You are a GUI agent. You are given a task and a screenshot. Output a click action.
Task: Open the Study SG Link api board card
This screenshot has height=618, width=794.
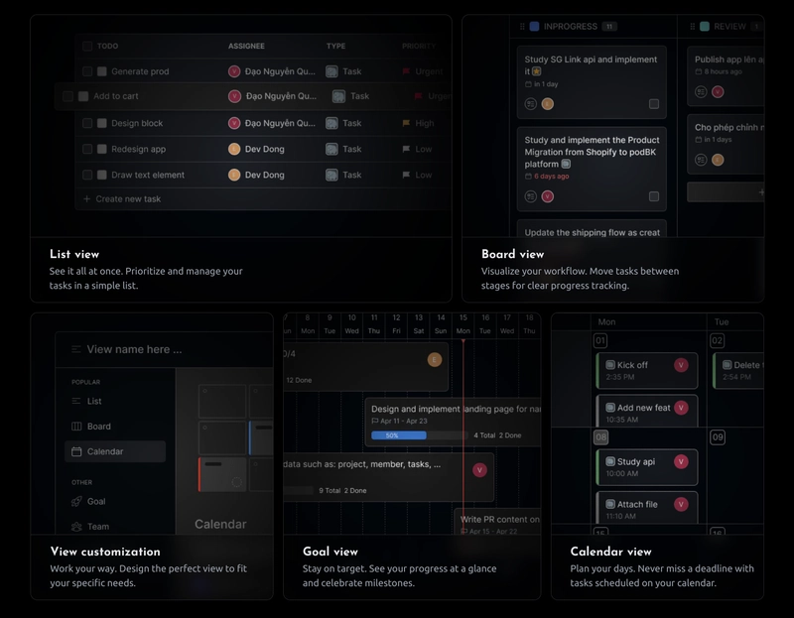592,82
